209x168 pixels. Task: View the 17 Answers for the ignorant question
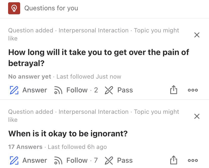coord(25,147)
